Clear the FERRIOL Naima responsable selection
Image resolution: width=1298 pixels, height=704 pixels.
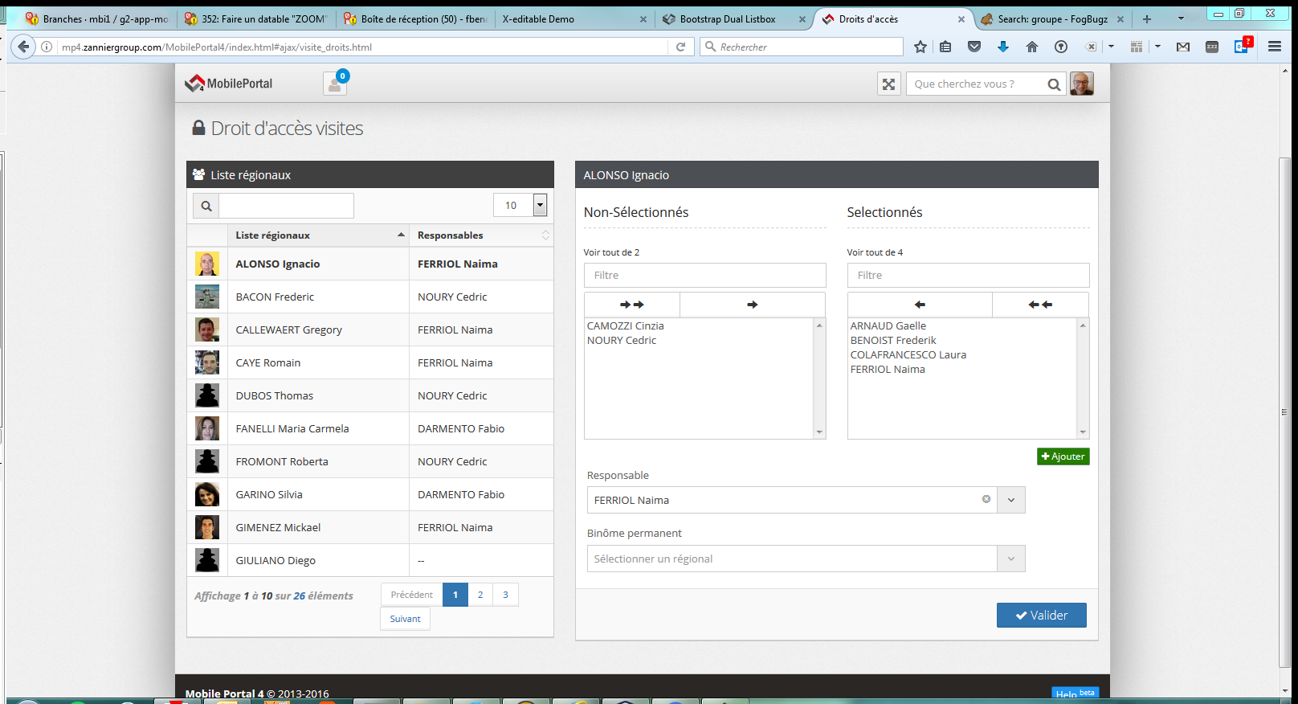coord(986,499)
